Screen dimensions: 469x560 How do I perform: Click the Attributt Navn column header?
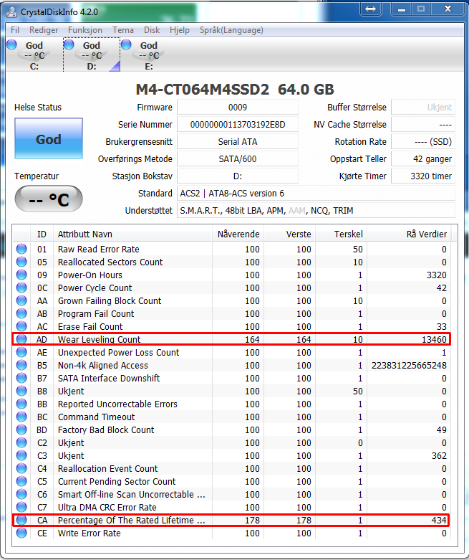(132, 234)
